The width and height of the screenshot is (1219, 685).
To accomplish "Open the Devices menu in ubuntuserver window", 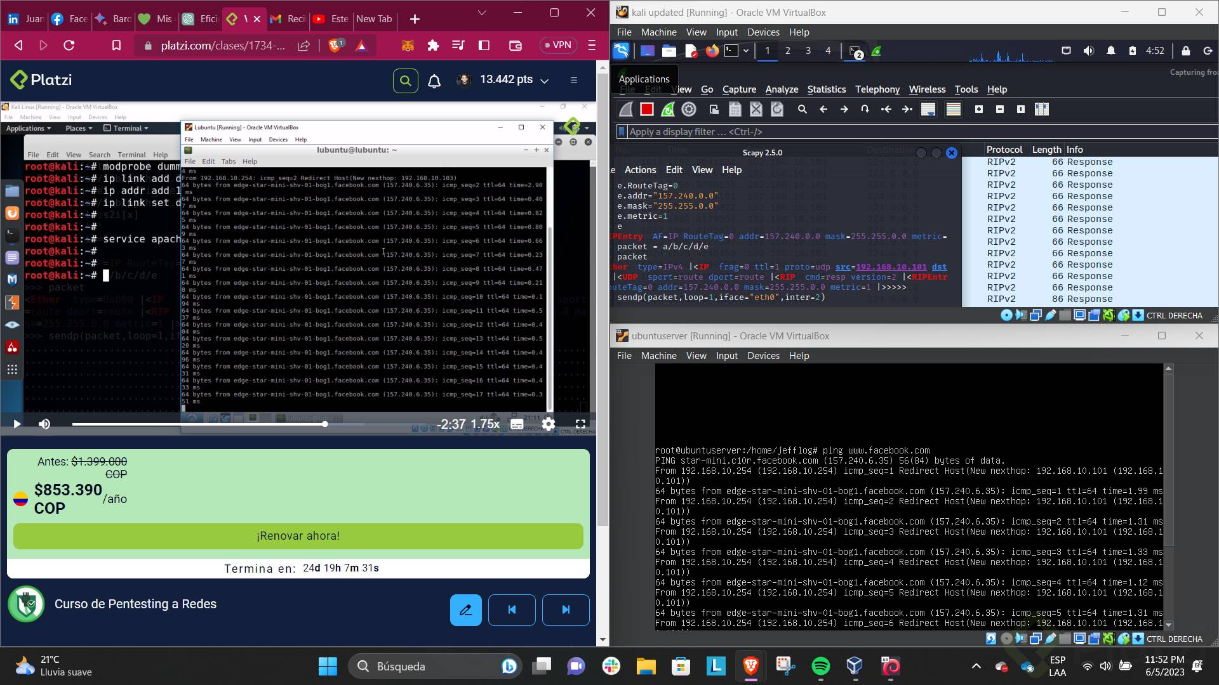I will (763, 356).
